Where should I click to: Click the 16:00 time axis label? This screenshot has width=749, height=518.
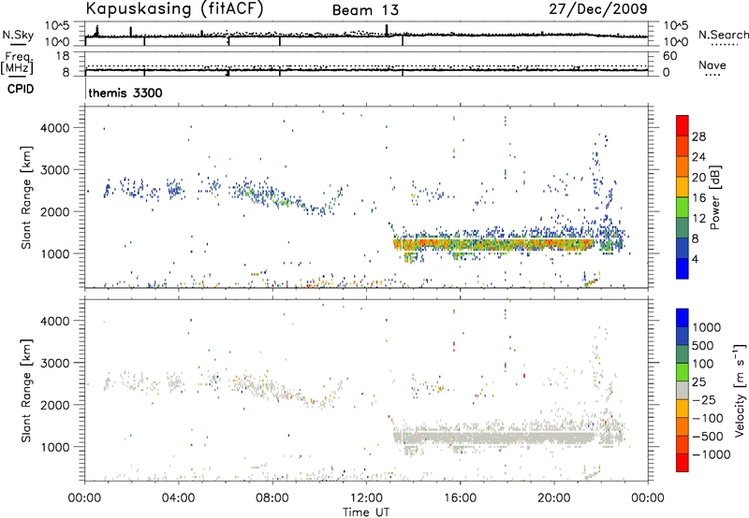click(460, 498)
